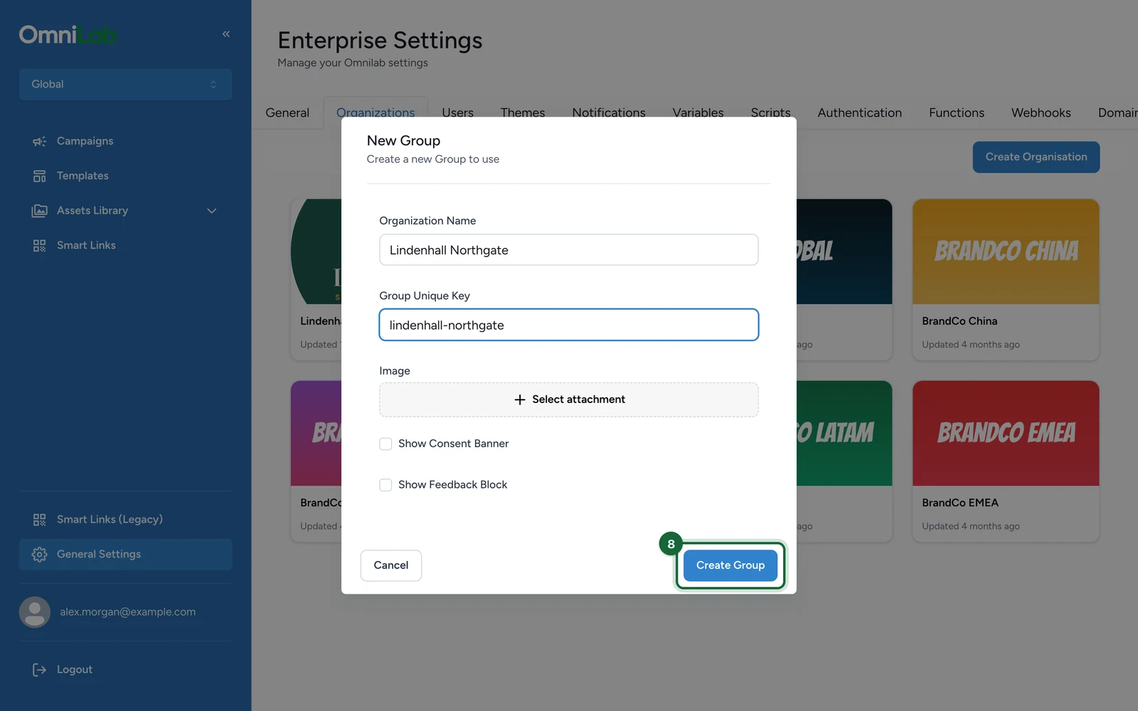Collapse the sidebar with double-chevron icon
This screenshot has width=1138, height=711.
point(226,34)
